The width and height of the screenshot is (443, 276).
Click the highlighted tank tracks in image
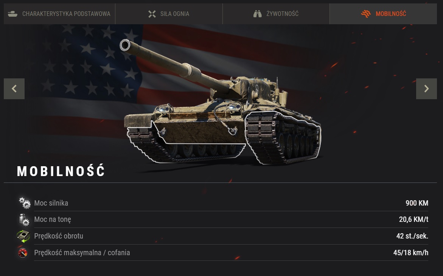coord(283,138)
